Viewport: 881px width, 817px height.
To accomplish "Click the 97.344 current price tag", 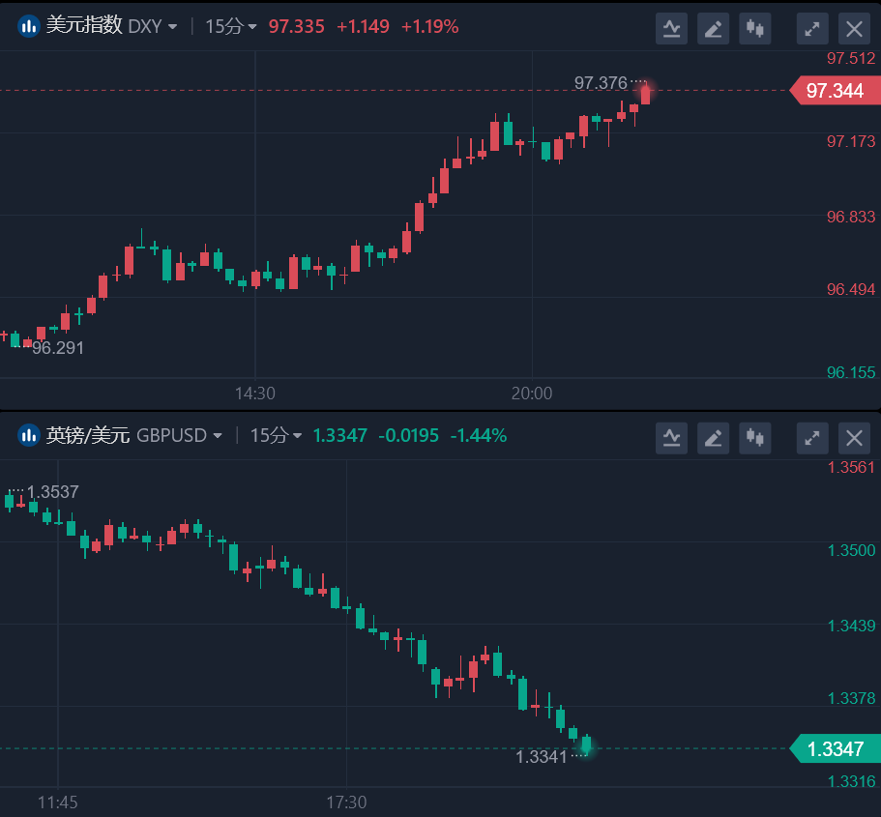I will (835, 91).
